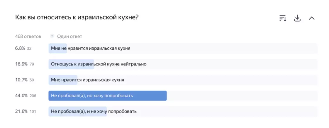Click the 79 responses count
329x128 pixels.
(32, 64)
